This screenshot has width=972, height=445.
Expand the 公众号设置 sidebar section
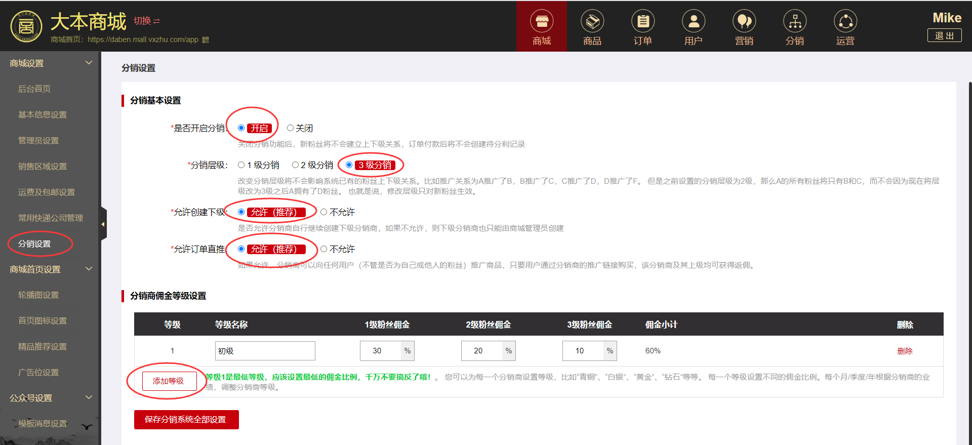[89, 397]
